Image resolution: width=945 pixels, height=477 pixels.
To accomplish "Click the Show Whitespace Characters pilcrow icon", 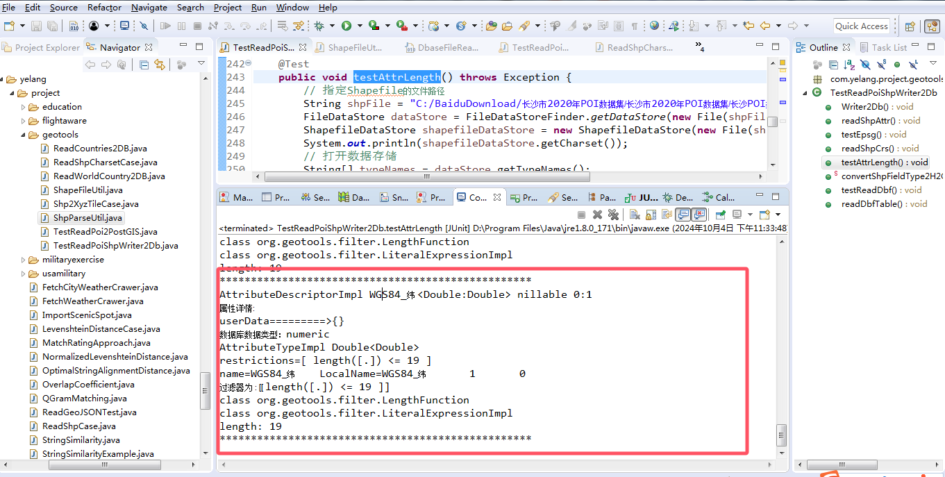I will pyautogui.click(x=634, y=26).
